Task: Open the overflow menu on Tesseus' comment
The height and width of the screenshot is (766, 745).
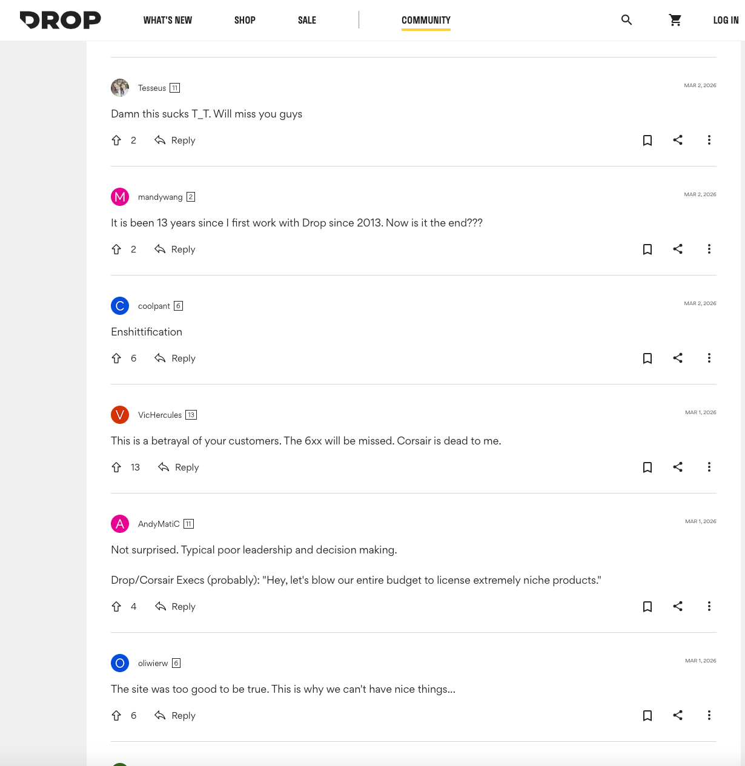Action: coord(709,140)
